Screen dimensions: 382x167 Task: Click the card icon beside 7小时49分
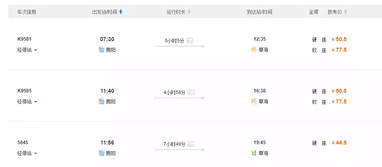[191, 144]
